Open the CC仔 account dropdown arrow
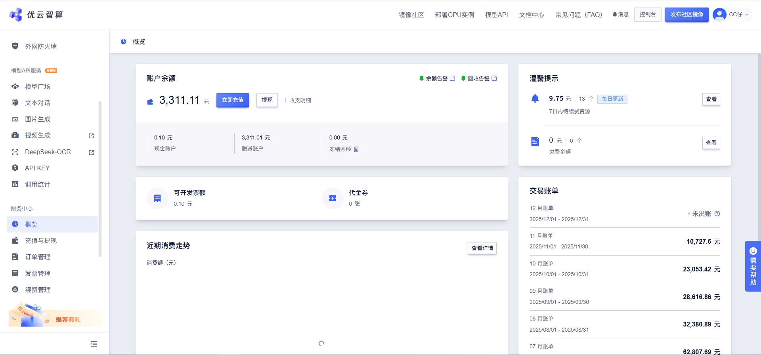 click(747, 15)
